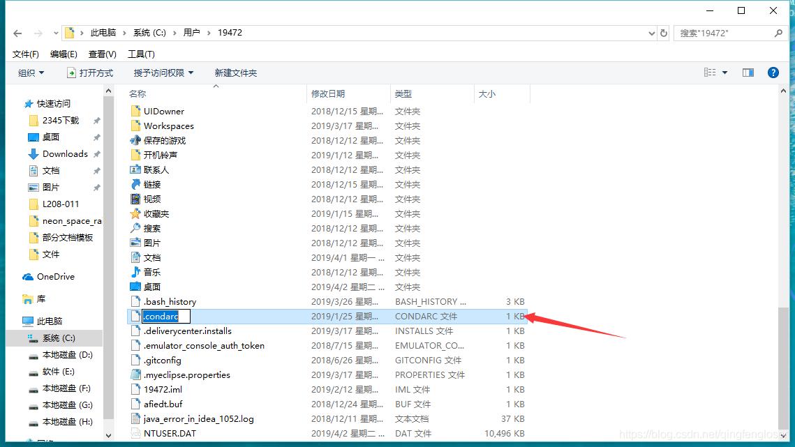
Task: Open the 查看(V) menu
Action: click(x=102, y=54)
